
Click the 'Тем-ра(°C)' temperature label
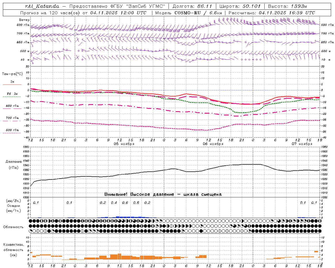tap(12, 74)
